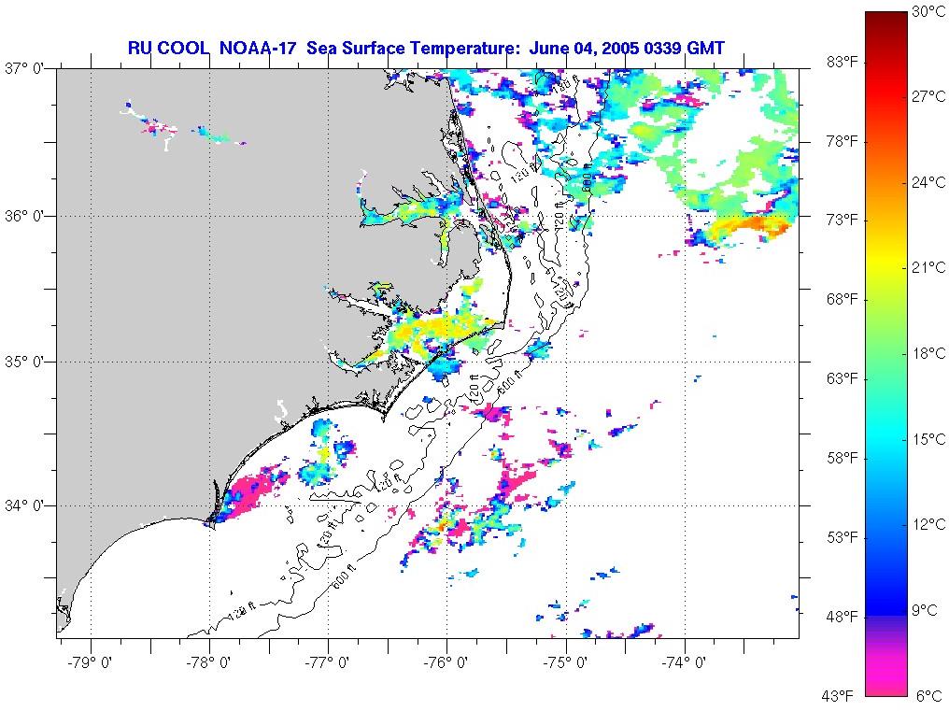Select the 63°F scale label
The height and width of the screenshot is (711, 949).
843,379
